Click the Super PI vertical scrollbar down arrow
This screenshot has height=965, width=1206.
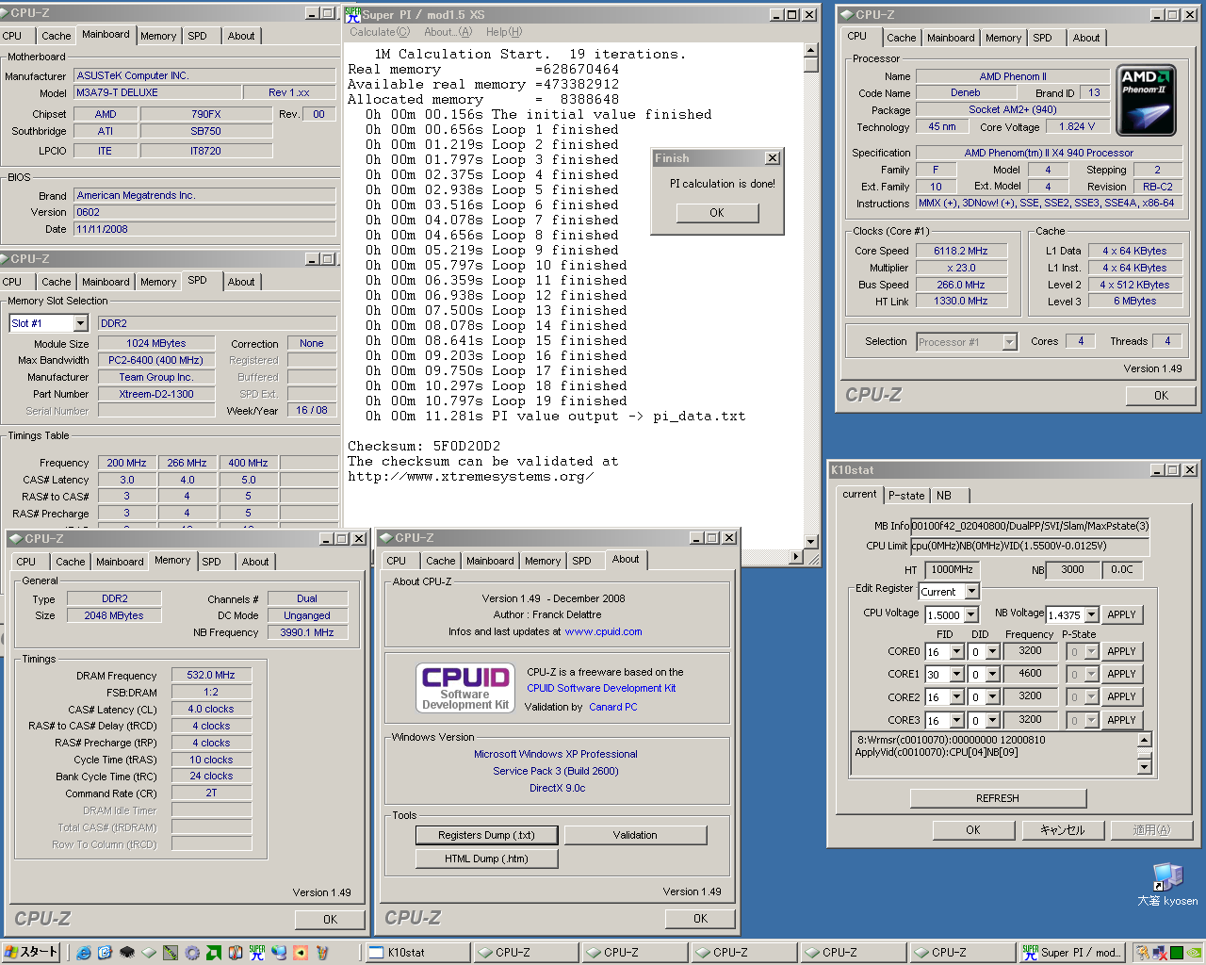pyautogui.click(x=811, y=542)
